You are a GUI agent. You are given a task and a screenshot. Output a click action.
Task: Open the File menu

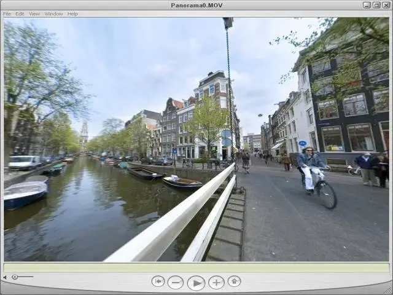coord(7,14)
